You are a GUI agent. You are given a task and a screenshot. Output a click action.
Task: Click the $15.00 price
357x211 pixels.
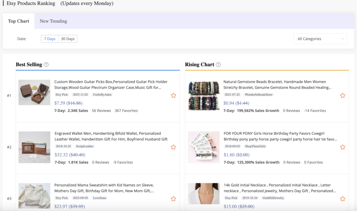click(230, 206)
